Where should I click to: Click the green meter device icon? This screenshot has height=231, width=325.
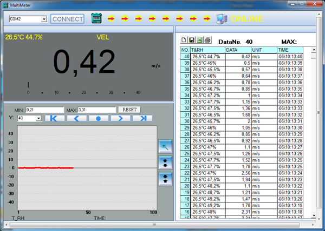[96, 19]
